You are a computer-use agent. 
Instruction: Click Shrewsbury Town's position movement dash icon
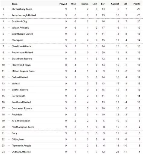(9, 9)
